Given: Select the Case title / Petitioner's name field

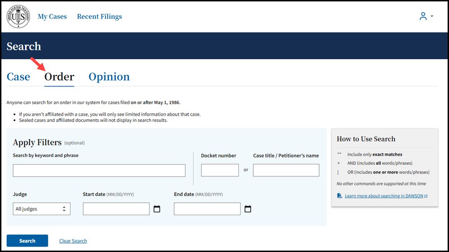Looking at the screenshot, I should pos(286,170).
